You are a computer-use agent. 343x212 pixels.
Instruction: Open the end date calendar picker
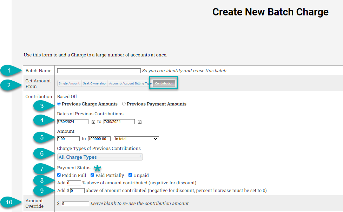point(139,122)
